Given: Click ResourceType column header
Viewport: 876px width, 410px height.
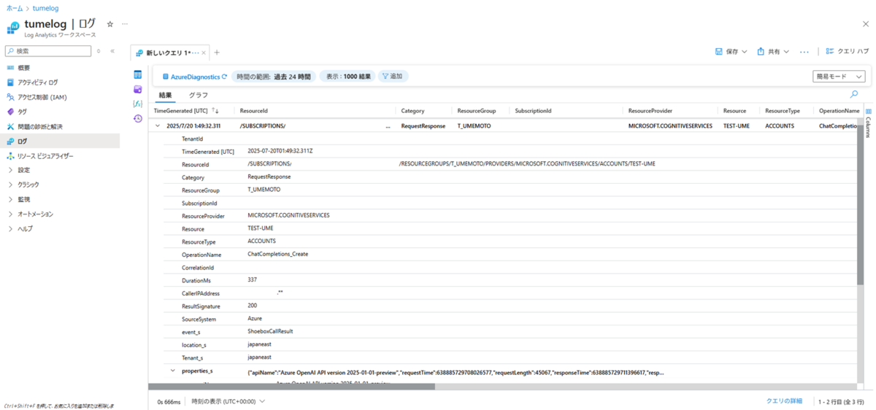Looking at the screenshot, I should pyautogui.click(x=783, y=111).
